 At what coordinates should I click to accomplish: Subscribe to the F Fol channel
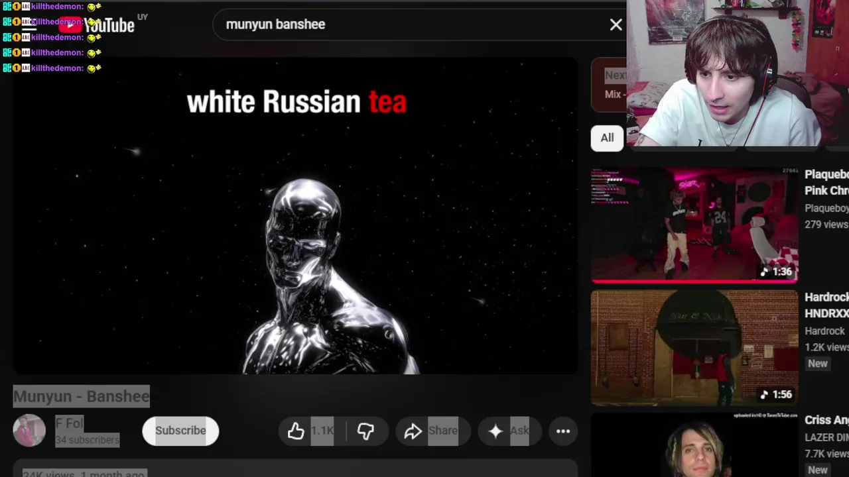pos(180,431)
